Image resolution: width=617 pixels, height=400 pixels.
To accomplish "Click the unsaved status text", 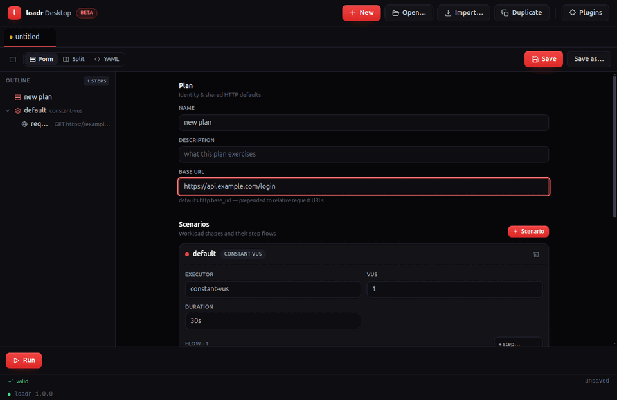I will (596, 381).
